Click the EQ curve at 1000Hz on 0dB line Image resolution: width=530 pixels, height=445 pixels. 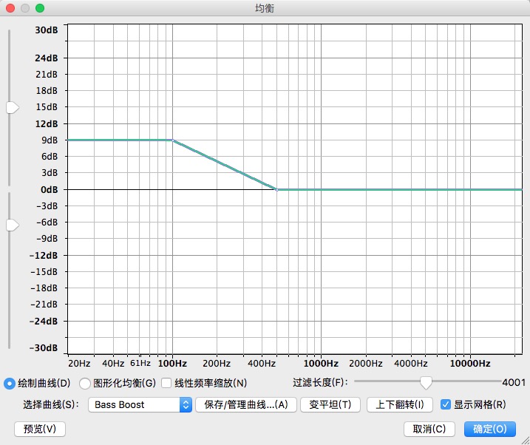click(x=321, y=189)
